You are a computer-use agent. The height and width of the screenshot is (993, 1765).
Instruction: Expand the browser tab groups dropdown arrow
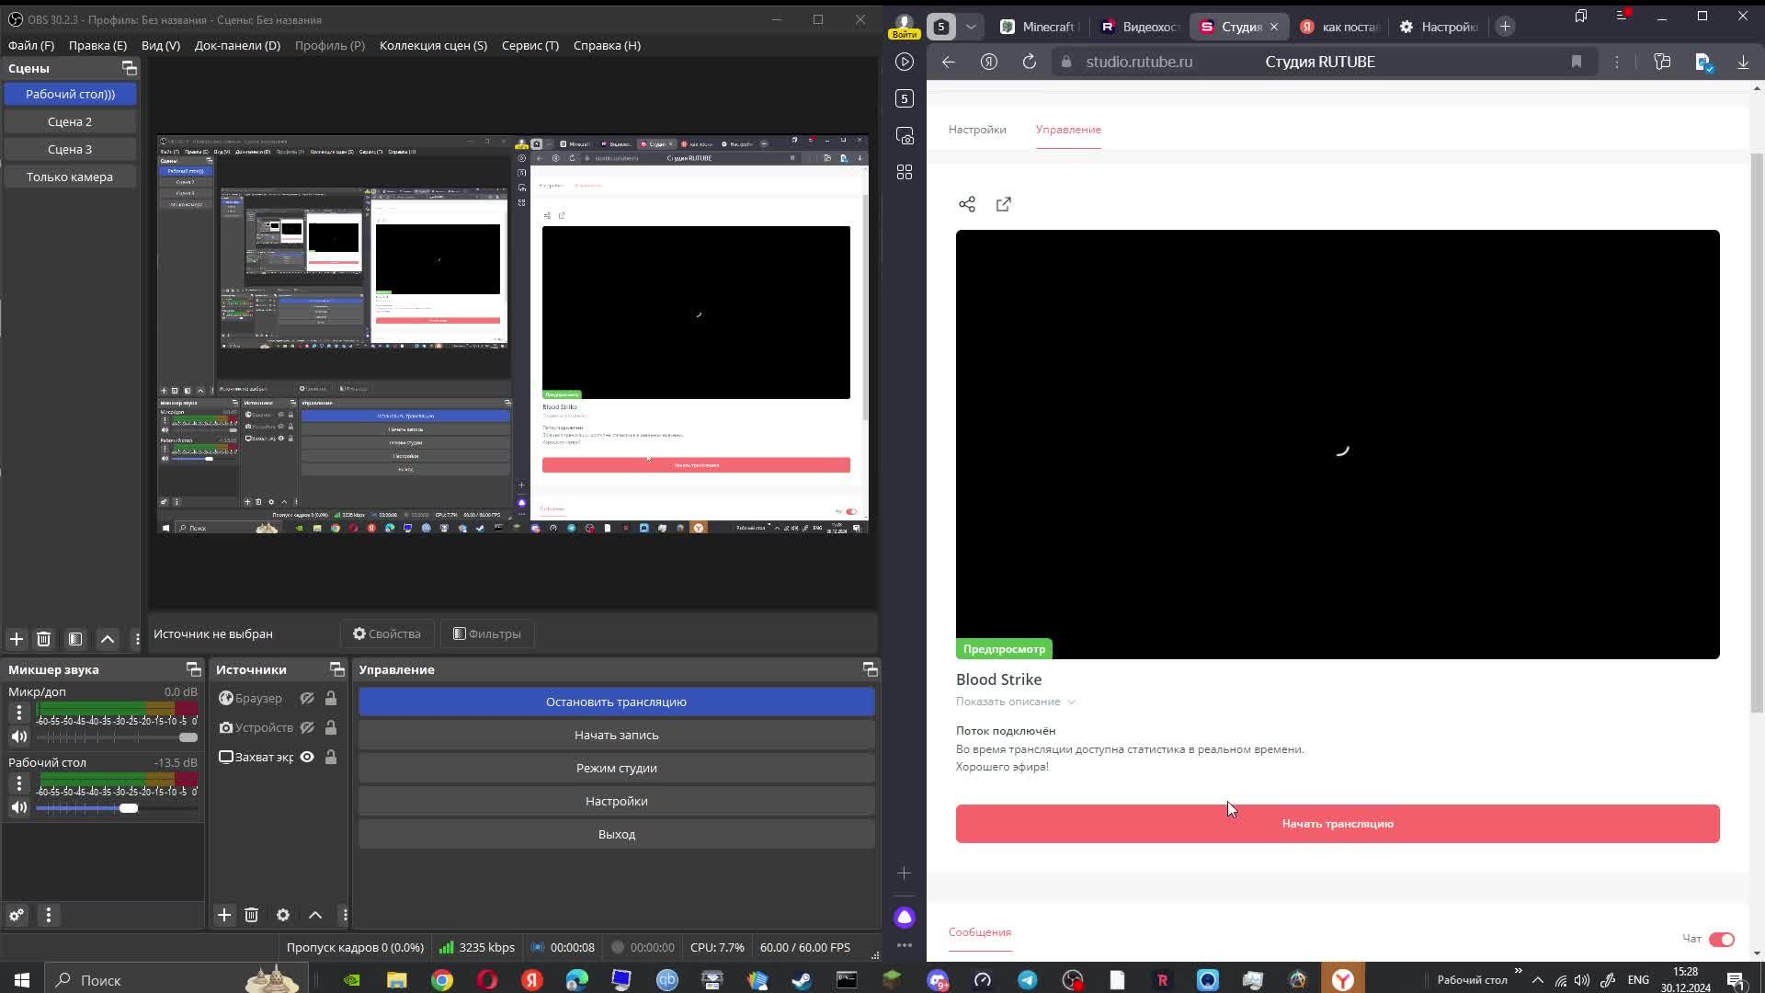(971, 27)
